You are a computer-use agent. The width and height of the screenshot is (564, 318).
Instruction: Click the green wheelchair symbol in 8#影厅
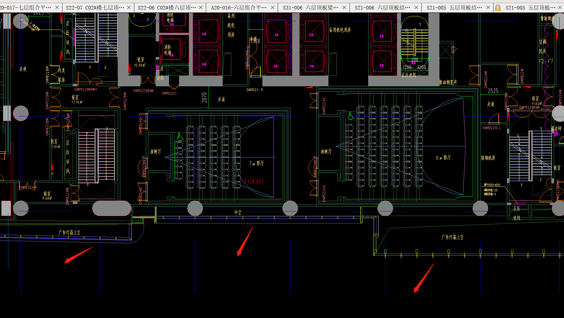351,116
